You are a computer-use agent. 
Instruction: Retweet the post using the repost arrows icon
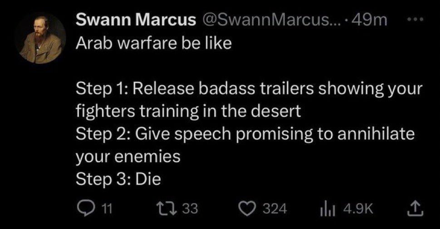[167, 209]
